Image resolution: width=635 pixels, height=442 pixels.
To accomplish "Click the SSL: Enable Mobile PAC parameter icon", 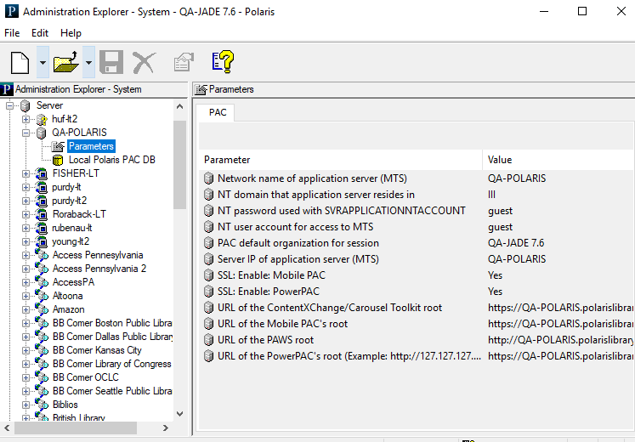I will (209, 275).
